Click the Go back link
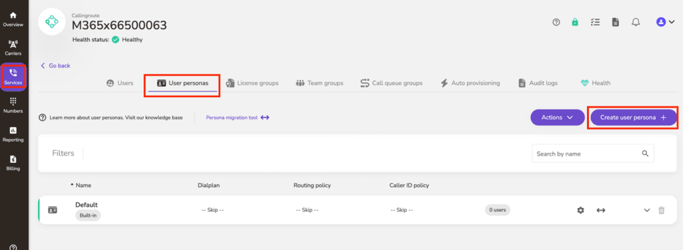 point(55,66)
